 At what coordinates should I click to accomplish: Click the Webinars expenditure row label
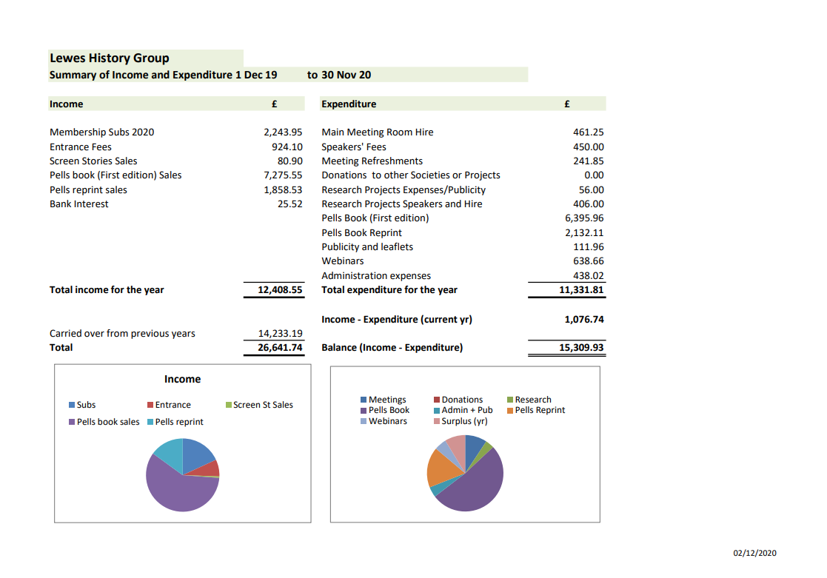(x=343, y=261)
